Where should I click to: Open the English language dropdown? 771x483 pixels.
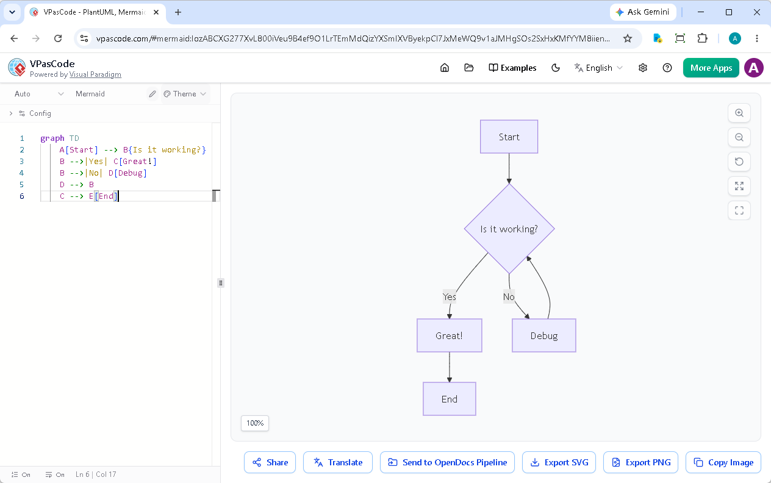(x=598, y=68)
